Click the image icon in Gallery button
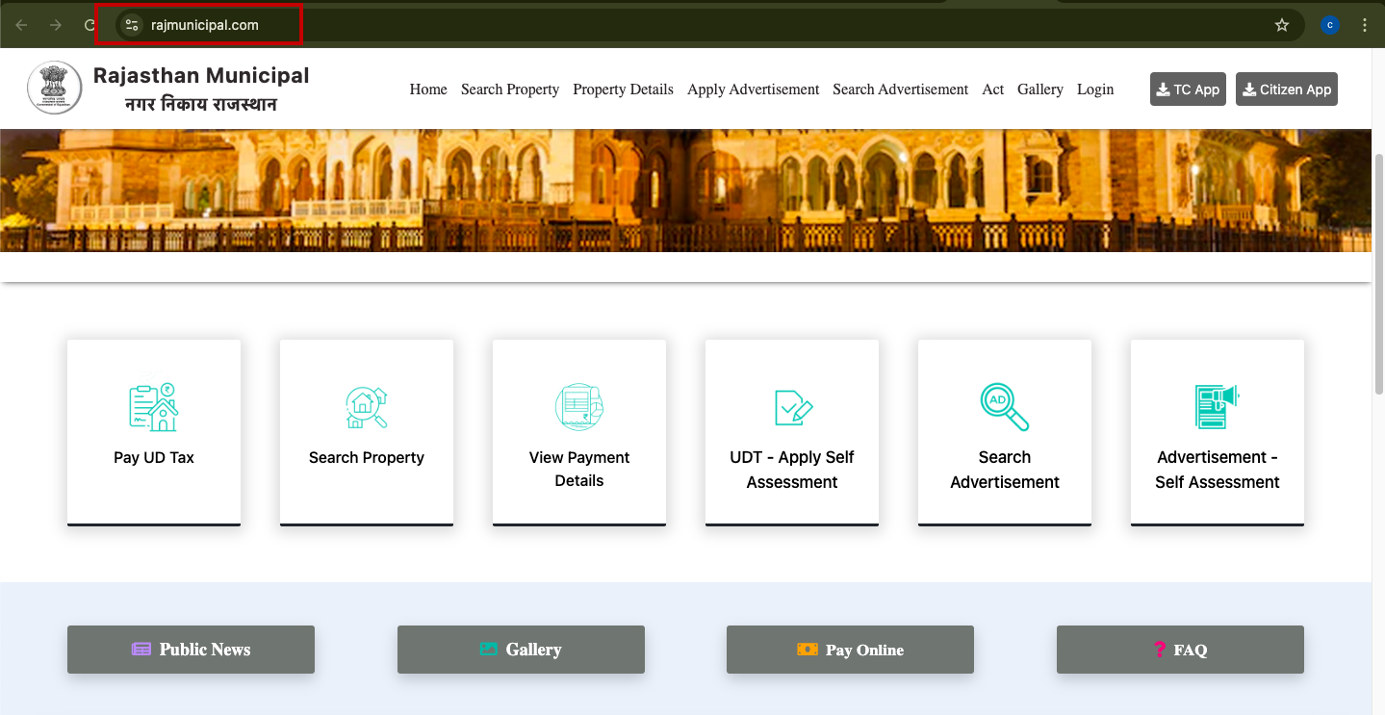Screen dimensions: 1385x715 489,650
